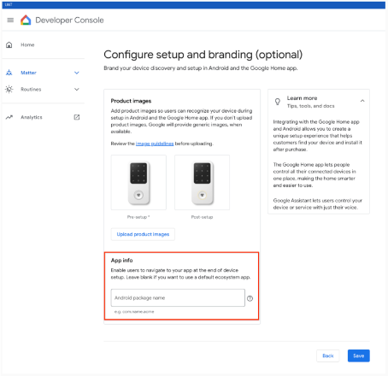Click the Save button
388x376 pixels.
(x=359, y=355)
